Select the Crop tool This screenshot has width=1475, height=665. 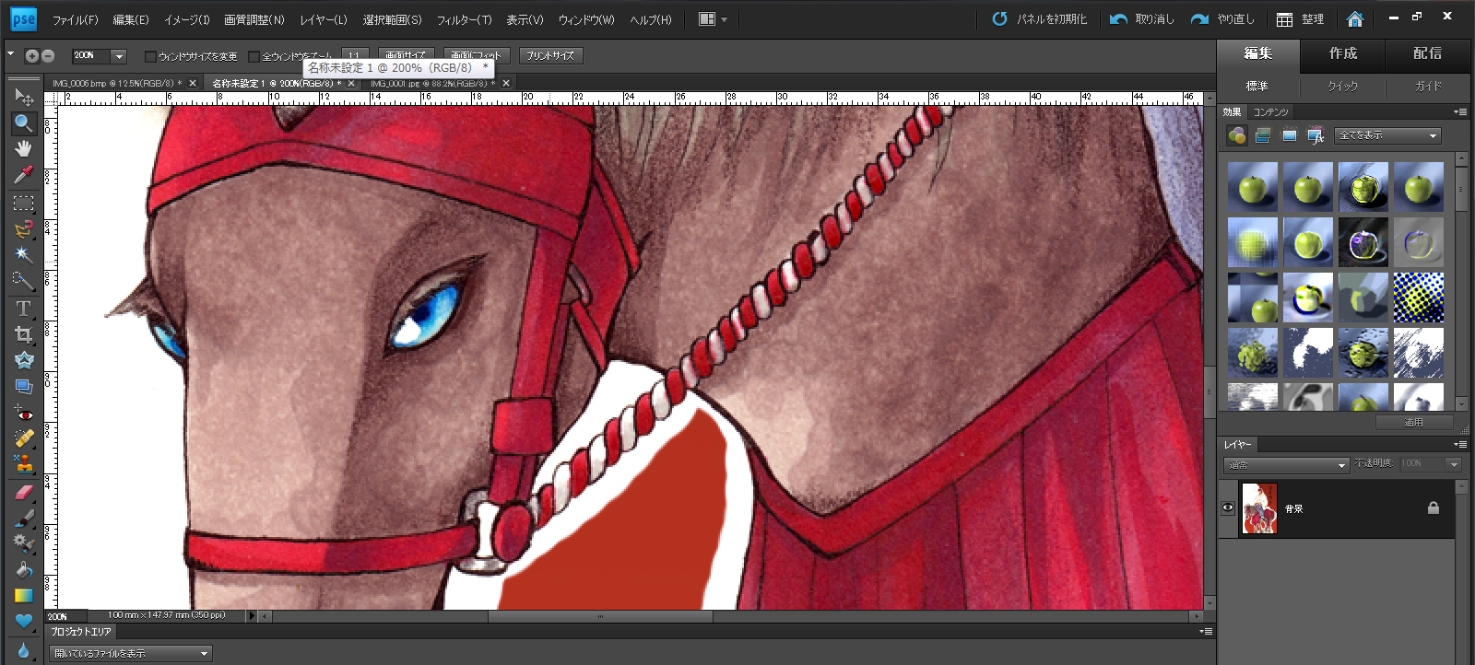(x=24, y=334)
